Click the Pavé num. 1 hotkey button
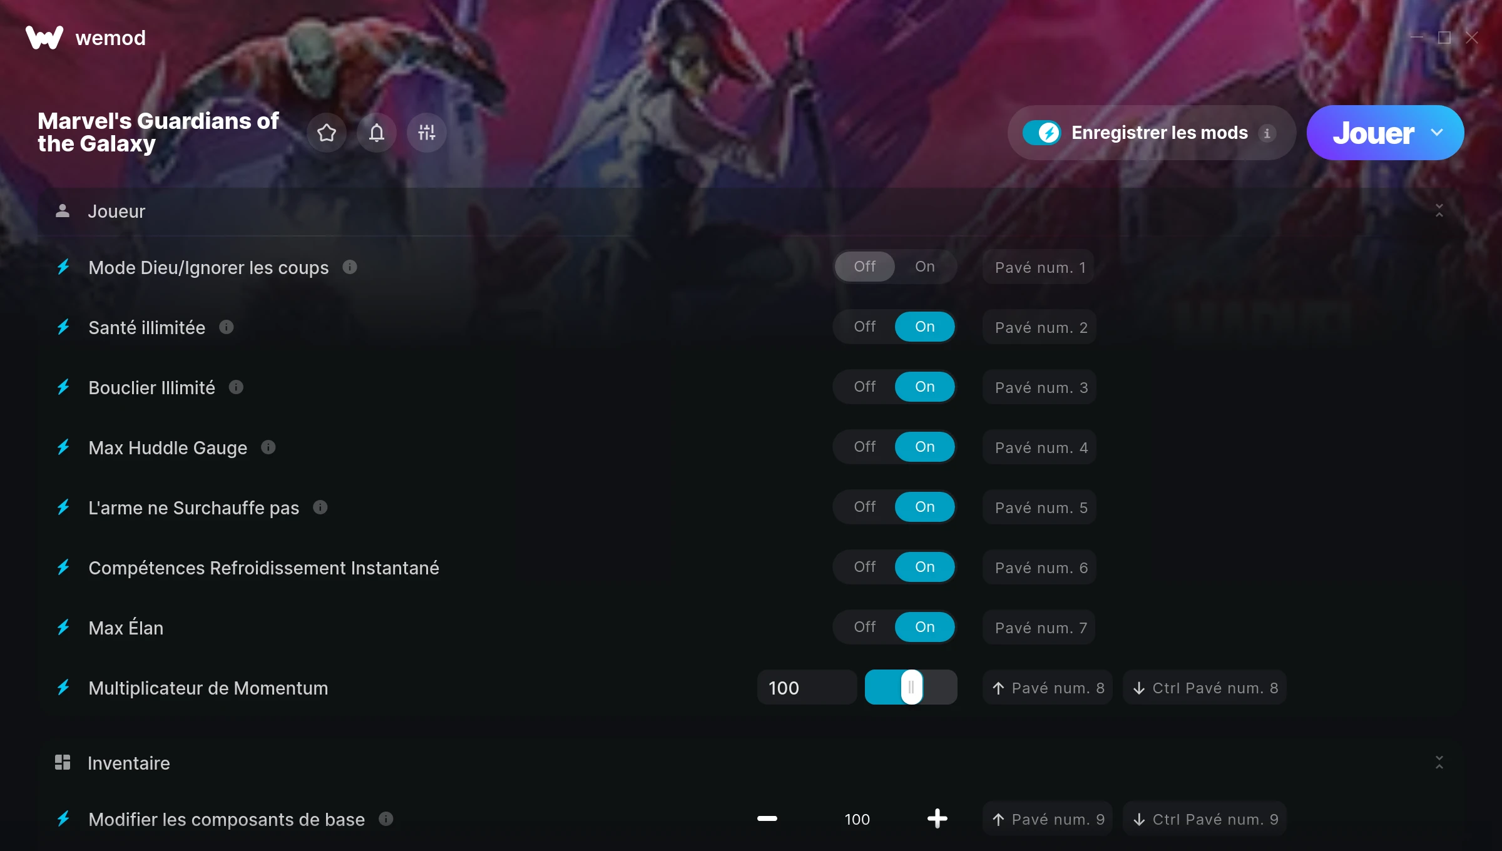 coord(1039,267)
